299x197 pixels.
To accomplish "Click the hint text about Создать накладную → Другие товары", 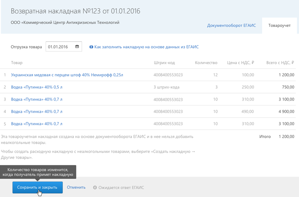I will [98, 155].
